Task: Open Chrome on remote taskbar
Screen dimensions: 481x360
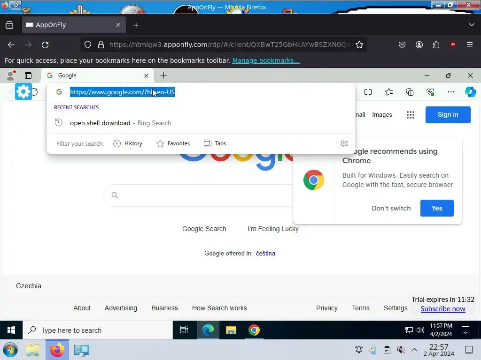Action: pyautogui.click(x=254, y=330)
